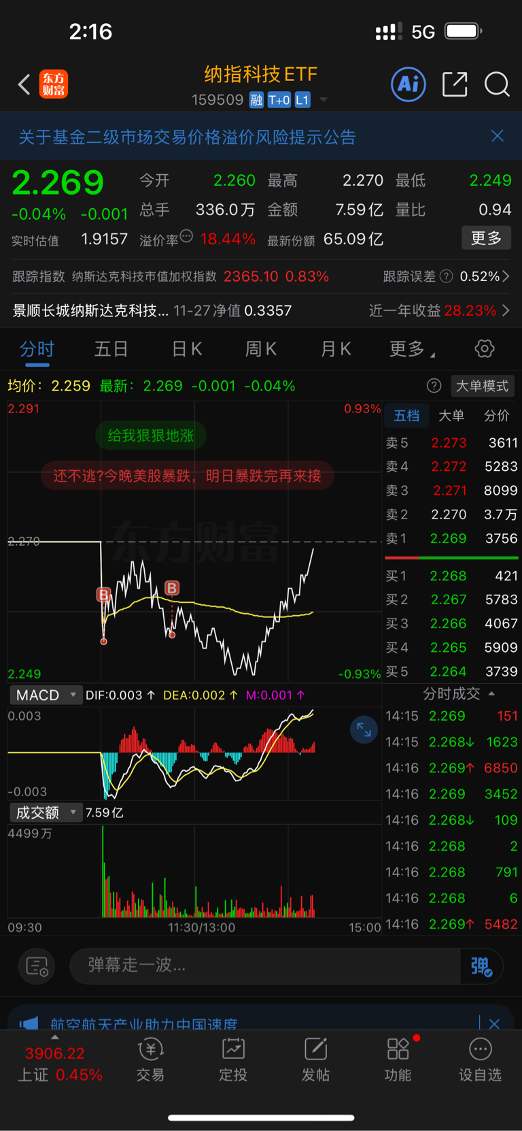Tap the 东方财富 logo icon
Viewport: 522px width, 1131px height.
tap(54, 84)
